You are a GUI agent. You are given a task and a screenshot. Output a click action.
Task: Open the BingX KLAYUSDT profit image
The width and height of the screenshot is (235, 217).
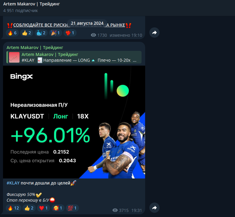pyautogui.click(x=74, y=122)
